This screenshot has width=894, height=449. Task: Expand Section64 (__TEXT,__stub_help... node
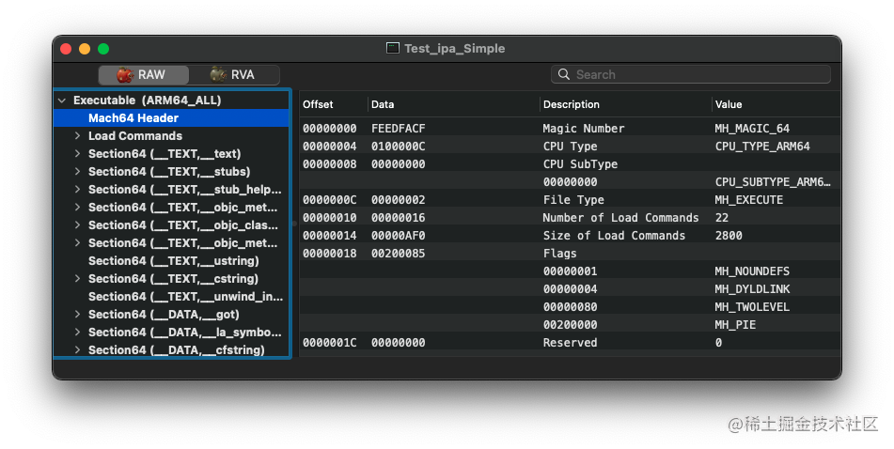(77, 189)
